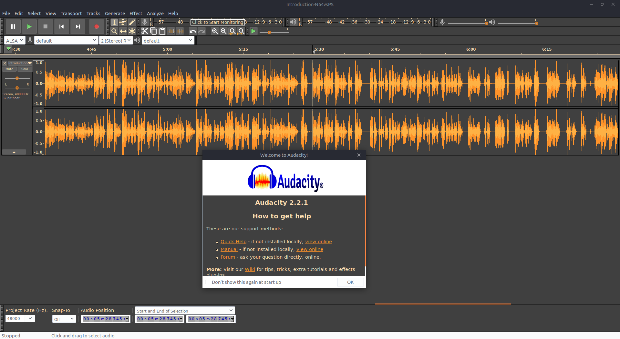Viewport: 620px width, 339px height.
Task: Skip to end of the project
Action: pyautogui.click(x=78, y=26)
